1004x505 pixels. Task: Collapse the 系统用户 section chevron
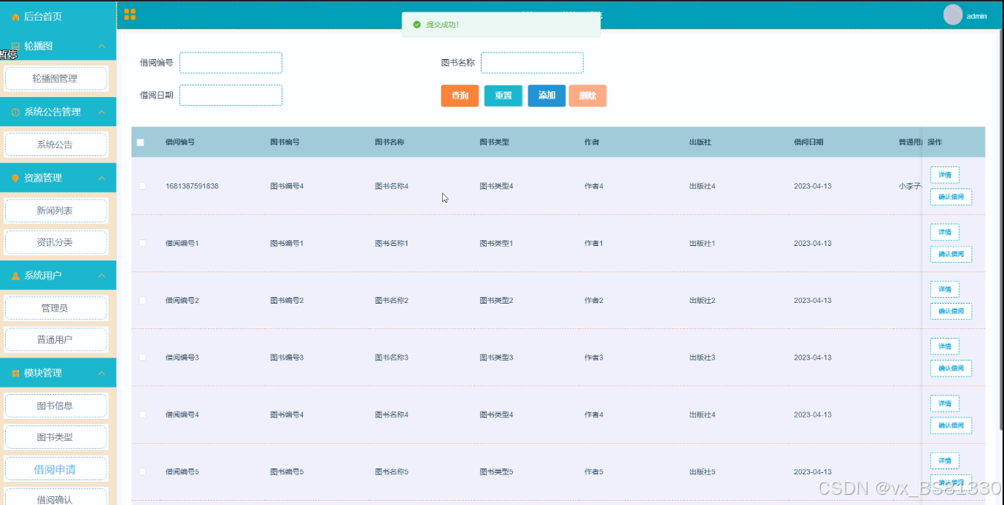pyautogui.click(x=101, y=276)
